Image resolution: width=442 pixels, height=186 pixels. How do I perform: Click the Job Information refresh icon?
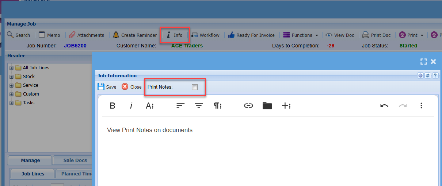tap(428, 75)
